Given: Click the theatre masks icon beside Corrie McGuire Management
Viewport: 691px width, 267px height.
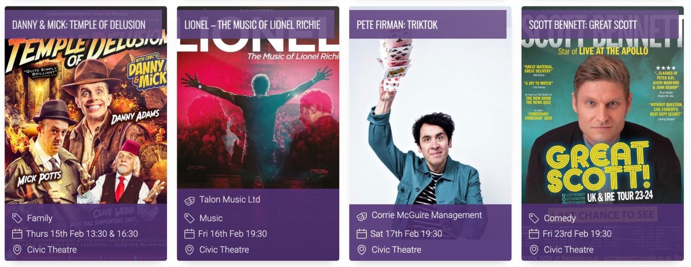Looking at the screenshot, I should (x=362, y=216).
